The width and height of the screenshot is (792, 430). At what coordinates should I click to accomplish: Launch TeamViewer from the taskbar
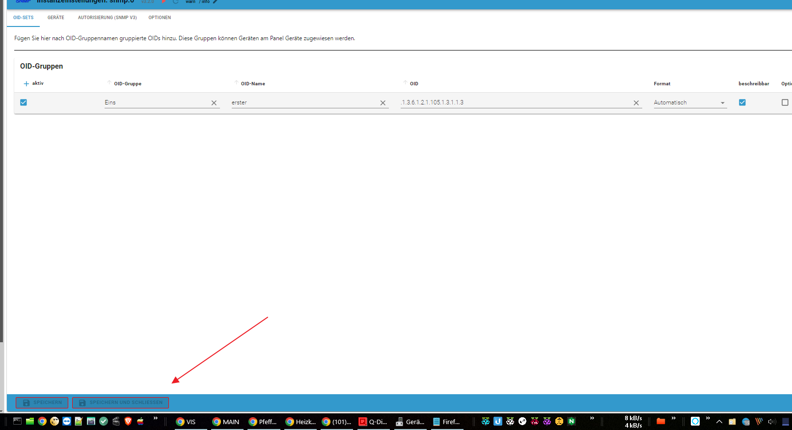pos(67,421)
